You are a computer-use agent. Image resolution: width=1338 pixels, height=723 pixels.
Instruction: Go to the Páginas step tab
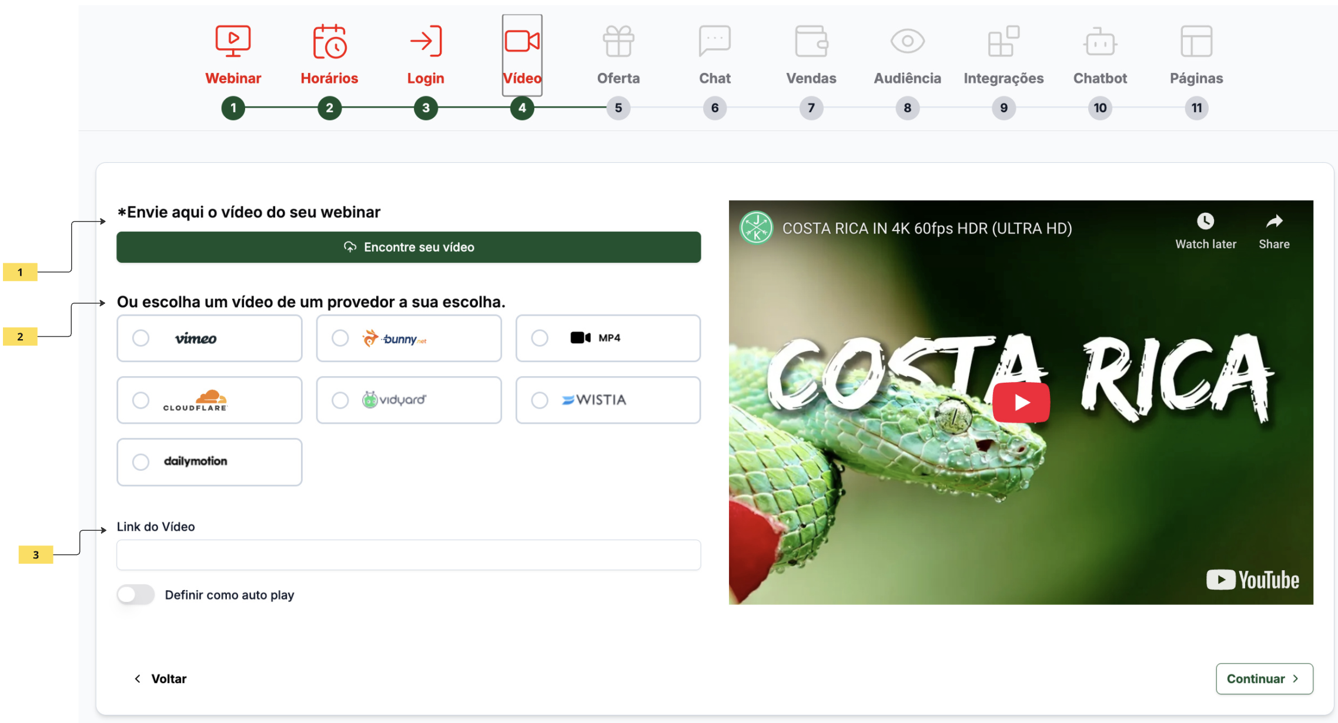coord(1196,78)
